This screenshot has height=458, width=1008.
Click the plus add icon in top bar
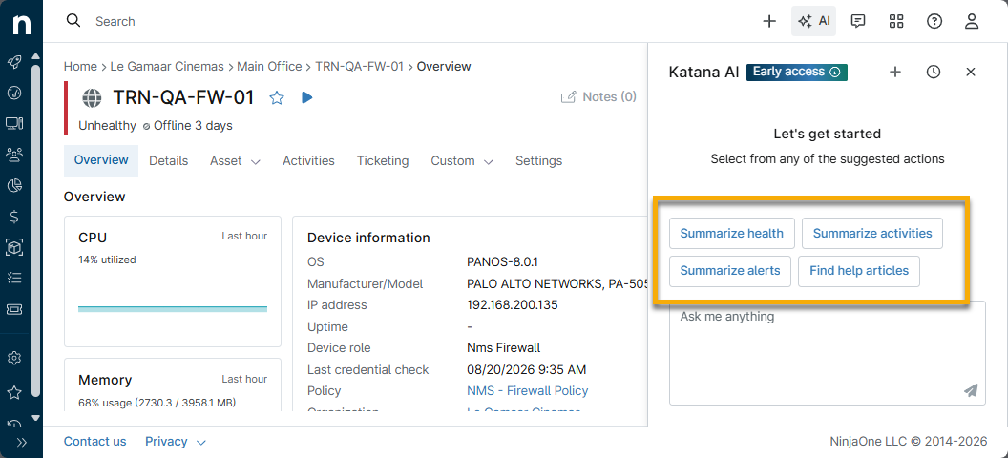pos(769,21)
